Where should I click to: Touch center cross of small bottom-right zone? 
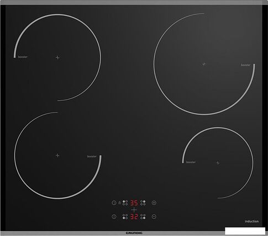pyautogui.click(x=218, y=163)
